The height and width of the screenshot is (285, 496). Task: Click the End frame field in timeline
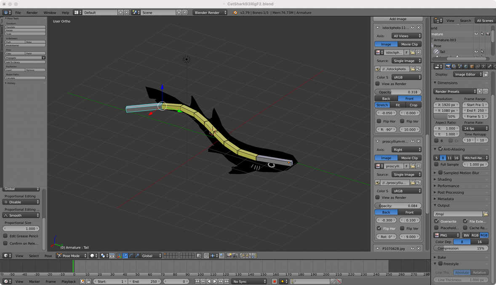145,281
